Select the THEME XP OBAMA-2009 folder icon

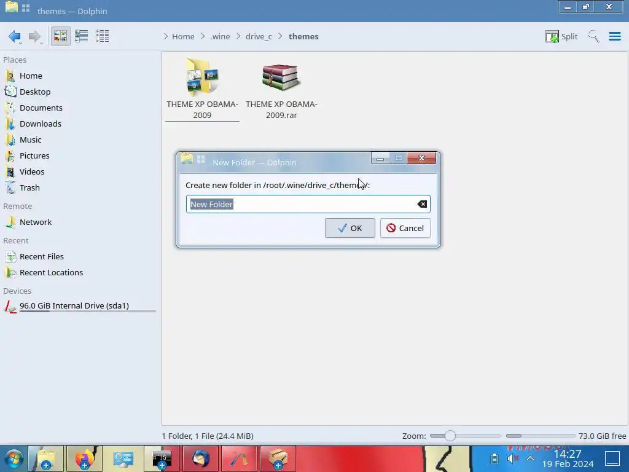tap(202, 77)
